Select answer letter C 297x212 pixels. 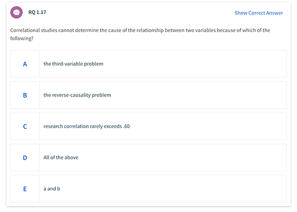25,126
